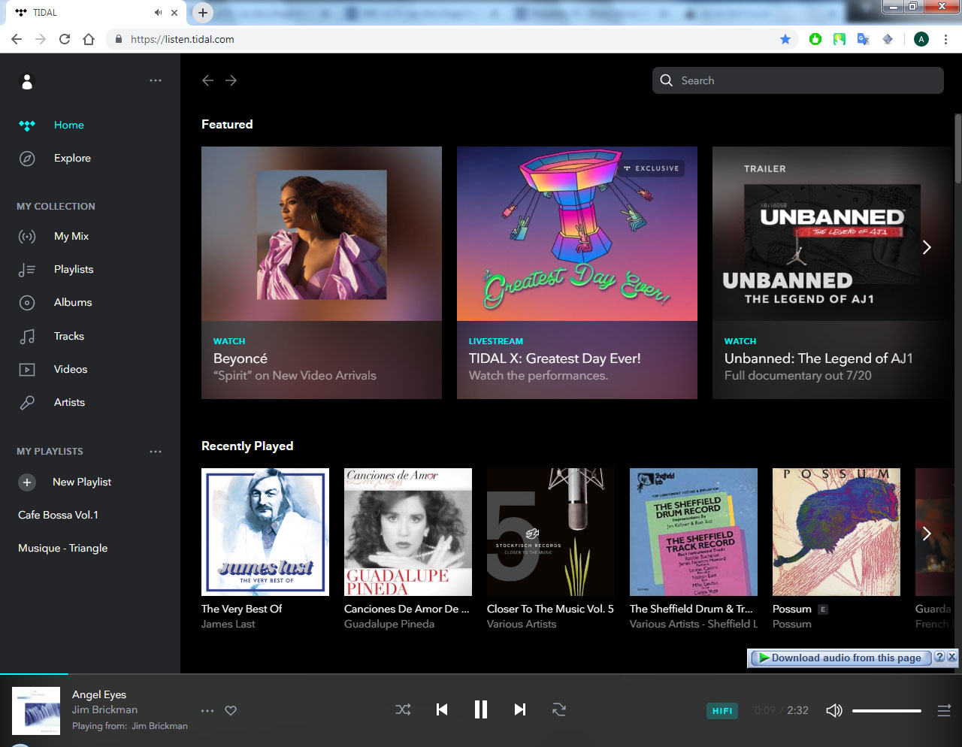Create a New Playlist
Viewport: 962px width, 747px height.
65,482
